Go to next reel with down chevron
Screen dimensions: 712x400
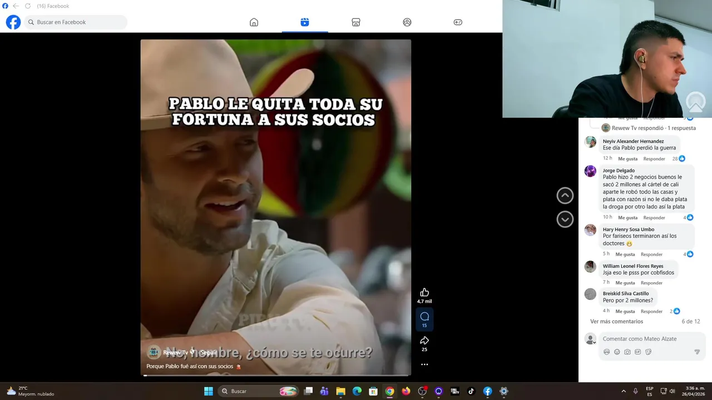coord(565,219)
